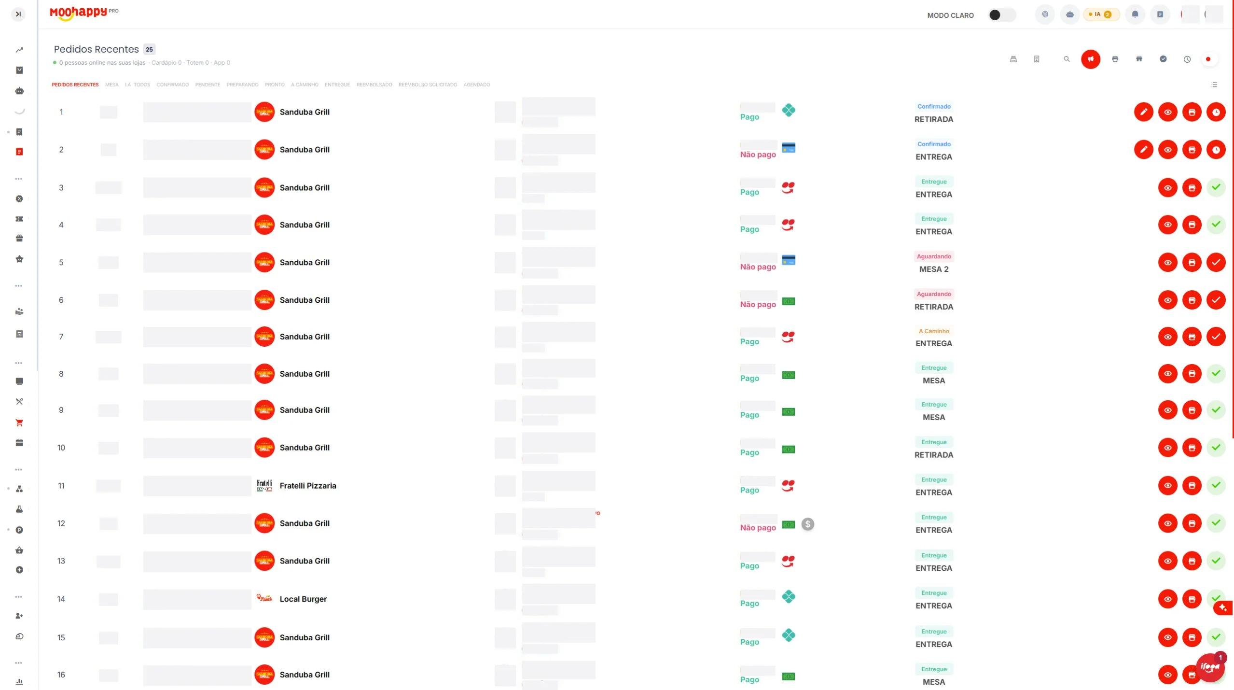Click the clock button on order 1
The height and width of the screenshot is (690, 1234).
coord(1216,112)
